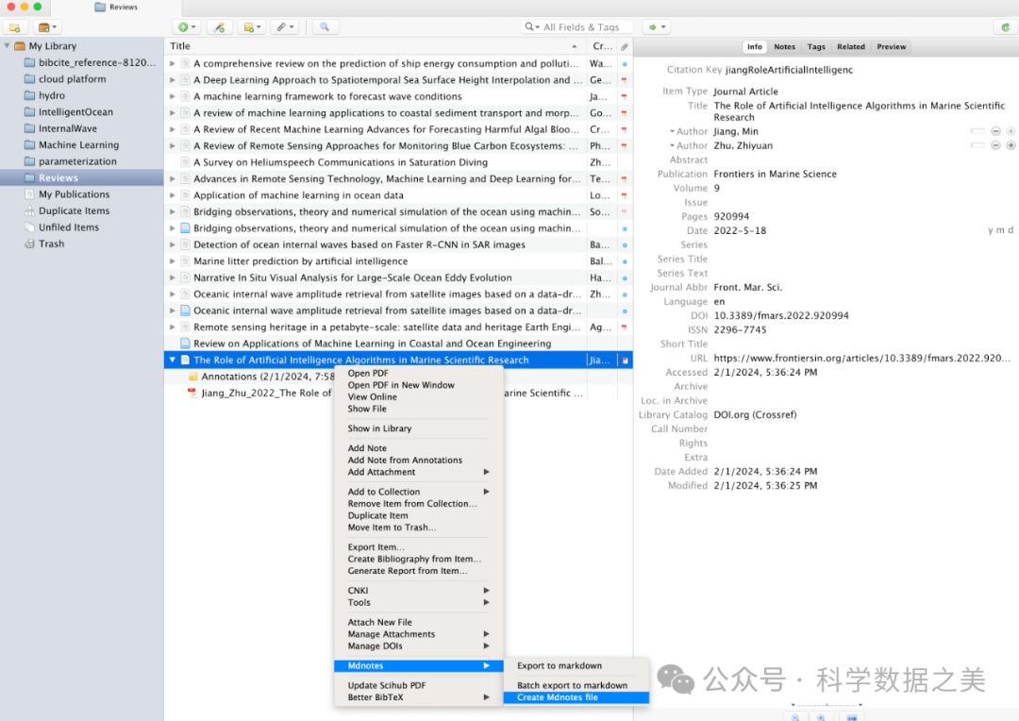The width and height of the screenshot is (1019, 721).
Task: Click the New Note toolbar icon
Action: click(x=251, y=27)
